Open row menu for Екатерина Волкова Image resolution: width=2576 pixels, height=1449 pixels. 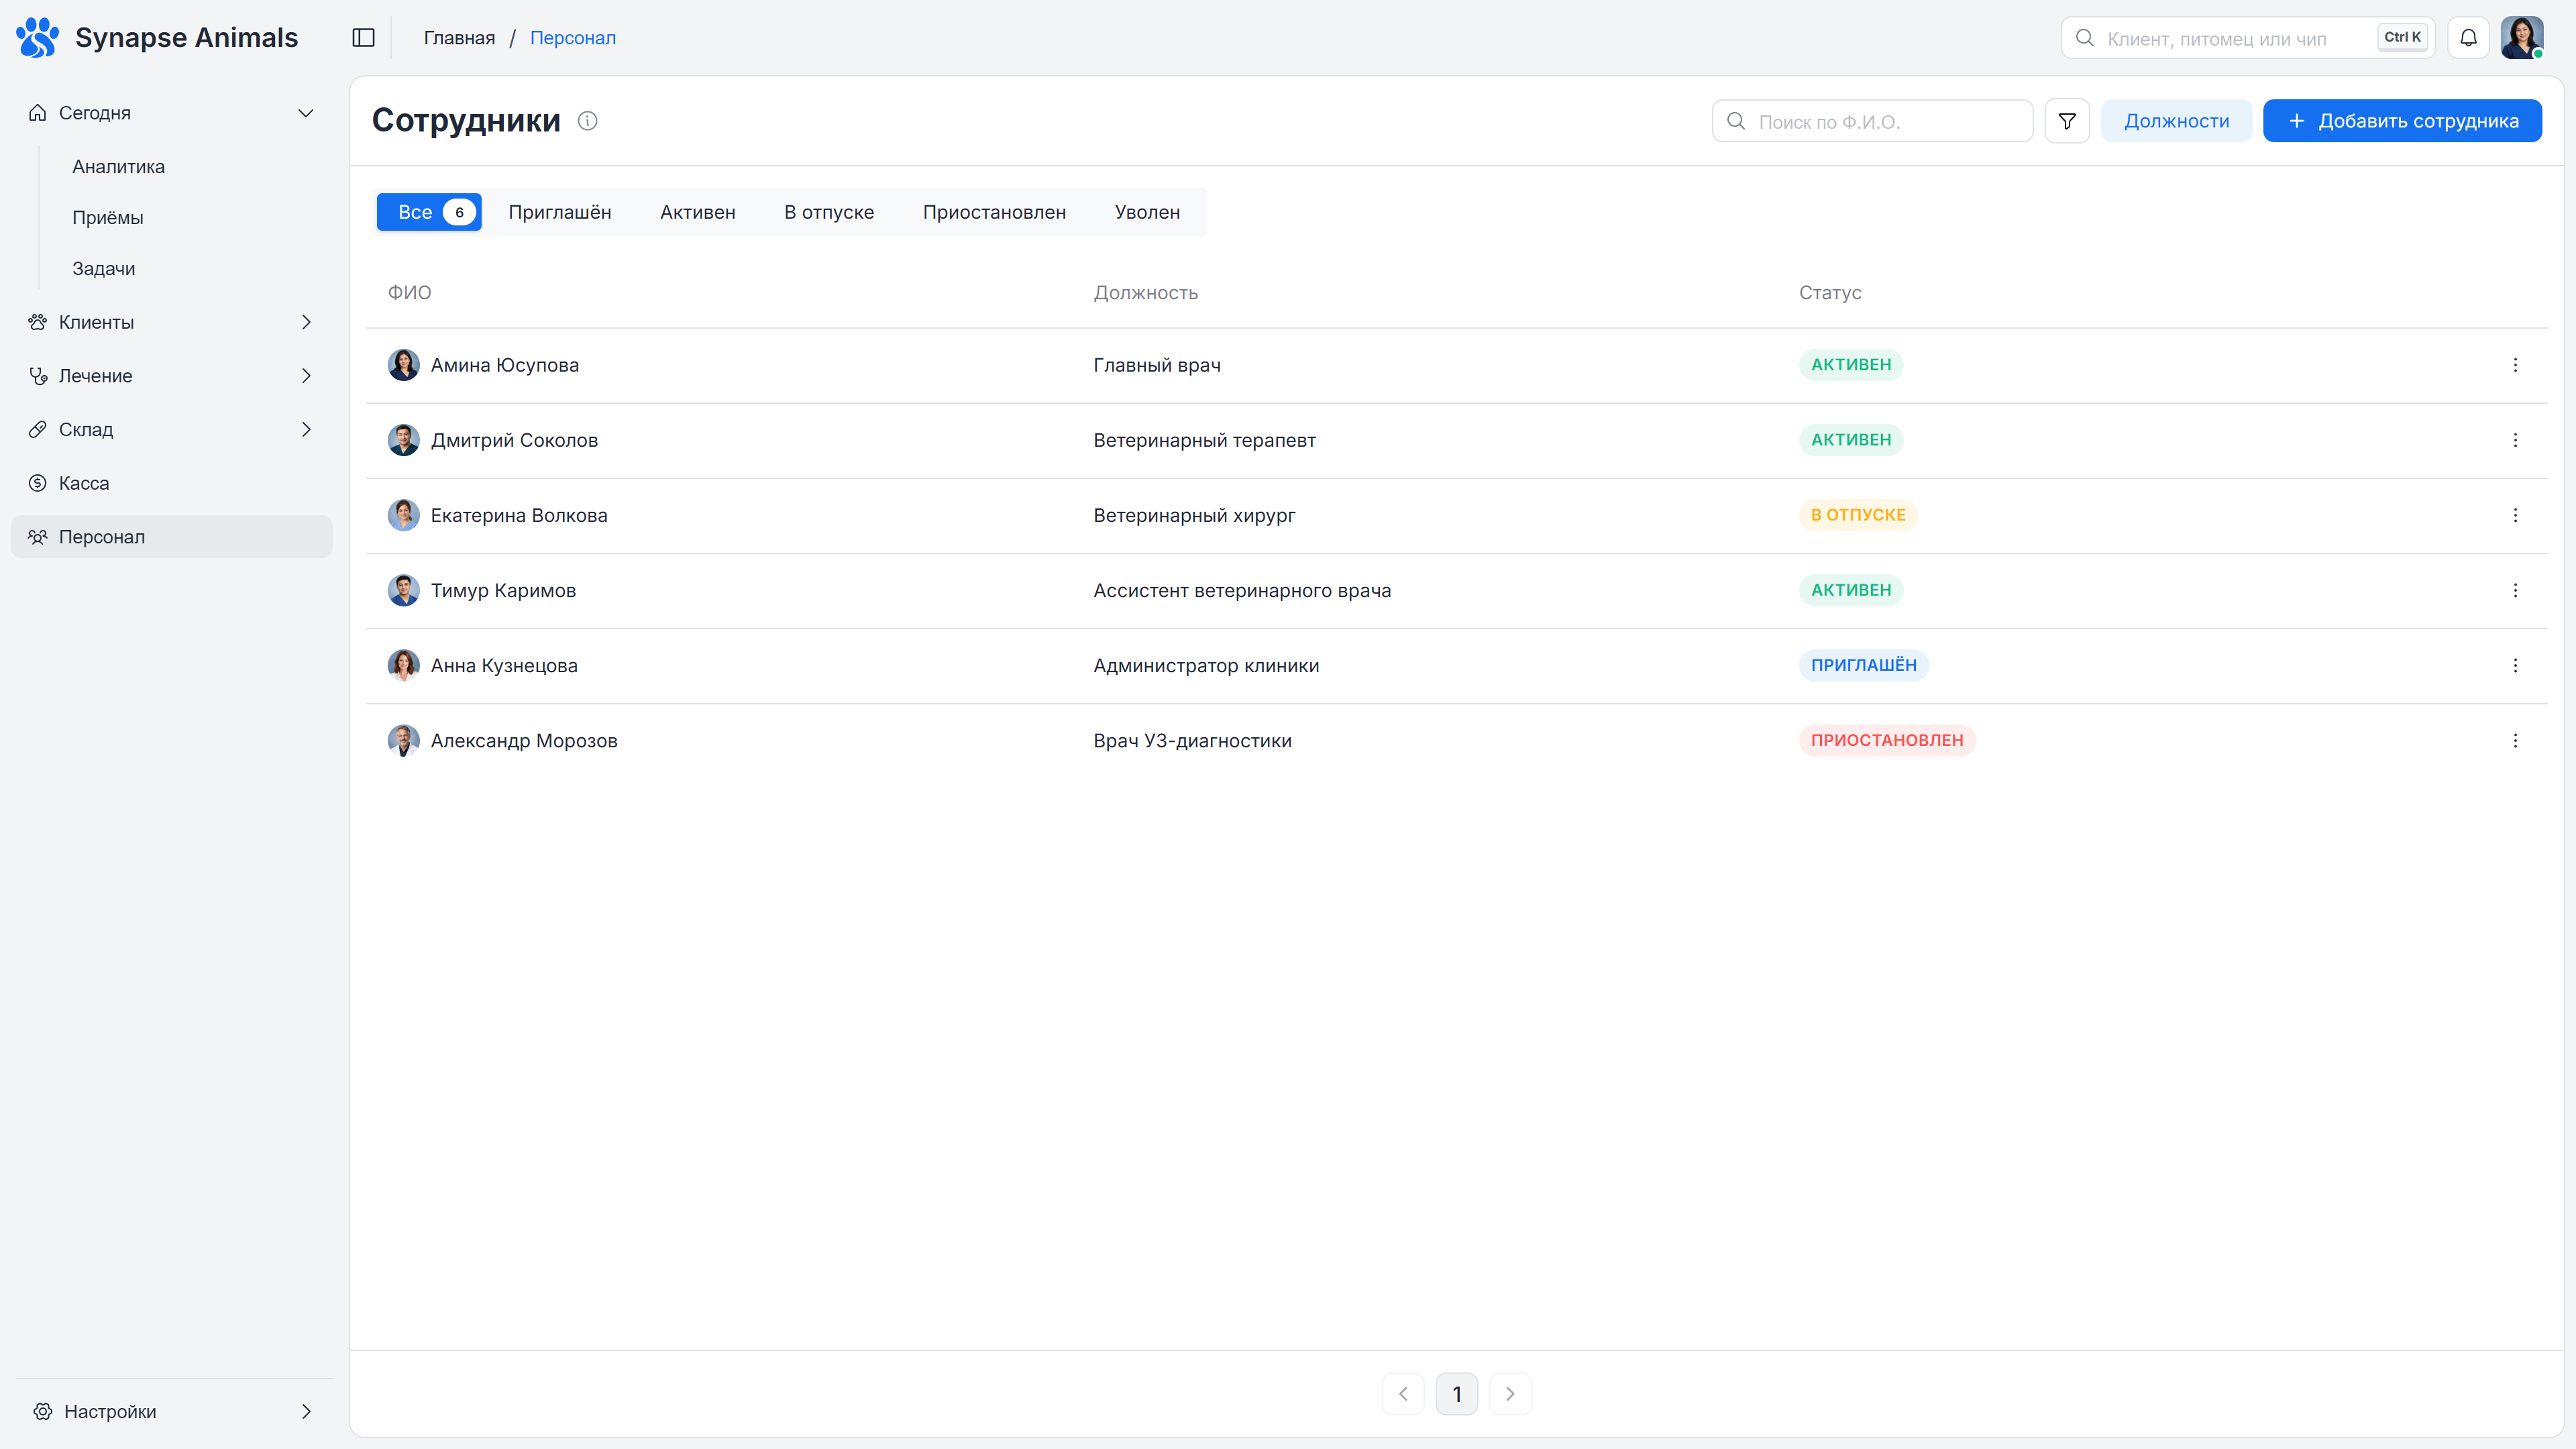point(2515,515)
